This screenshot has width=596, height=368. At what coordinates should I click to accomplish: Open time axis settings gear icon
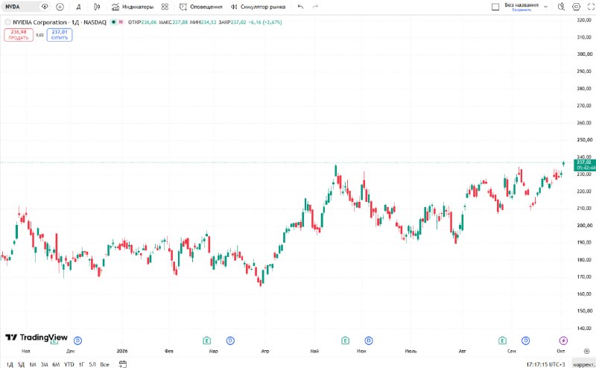(586, 351)
